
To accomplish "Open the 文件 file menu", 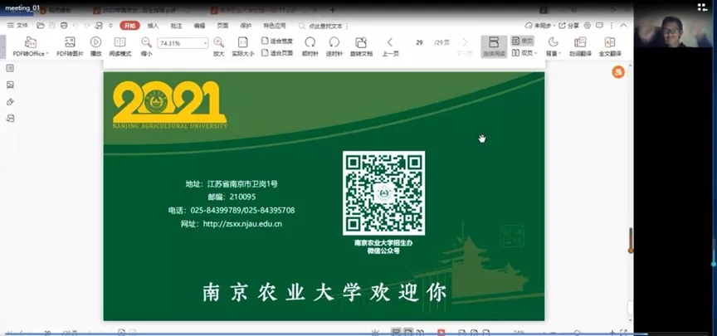I will [18, 26].
